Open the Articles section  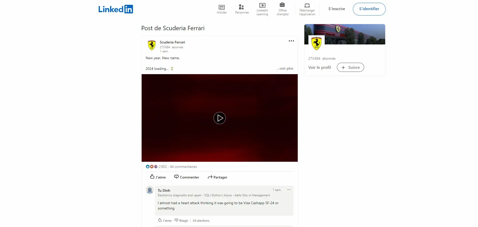point(221,9)
